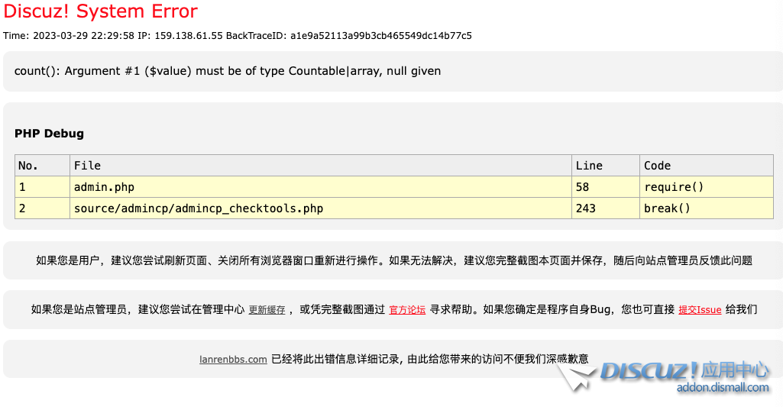
Task: Open the lanrenbbs.com link
Action: 233,360
